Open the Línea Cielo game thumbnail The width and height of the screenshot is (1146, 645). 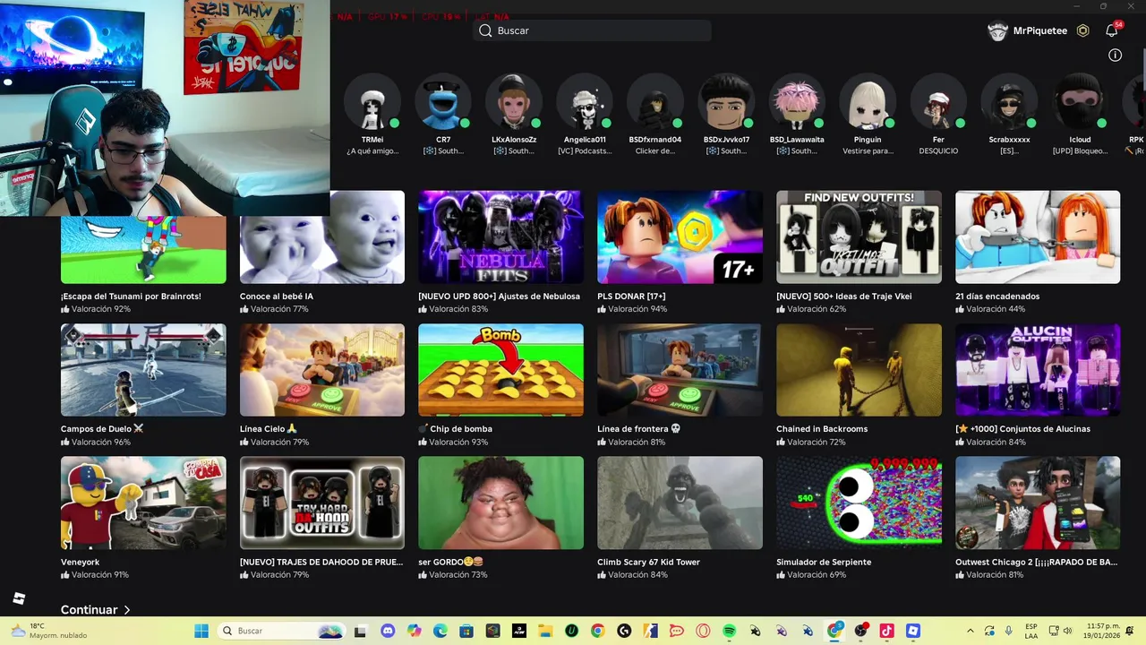[x=321, y=370]
